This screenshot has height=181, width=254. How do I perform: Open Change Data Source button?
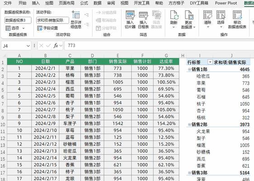point(188,19)
